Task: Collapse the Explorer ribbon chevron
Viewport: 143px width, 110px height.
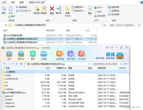Action: pyautogui.click(x=138, y=3)
